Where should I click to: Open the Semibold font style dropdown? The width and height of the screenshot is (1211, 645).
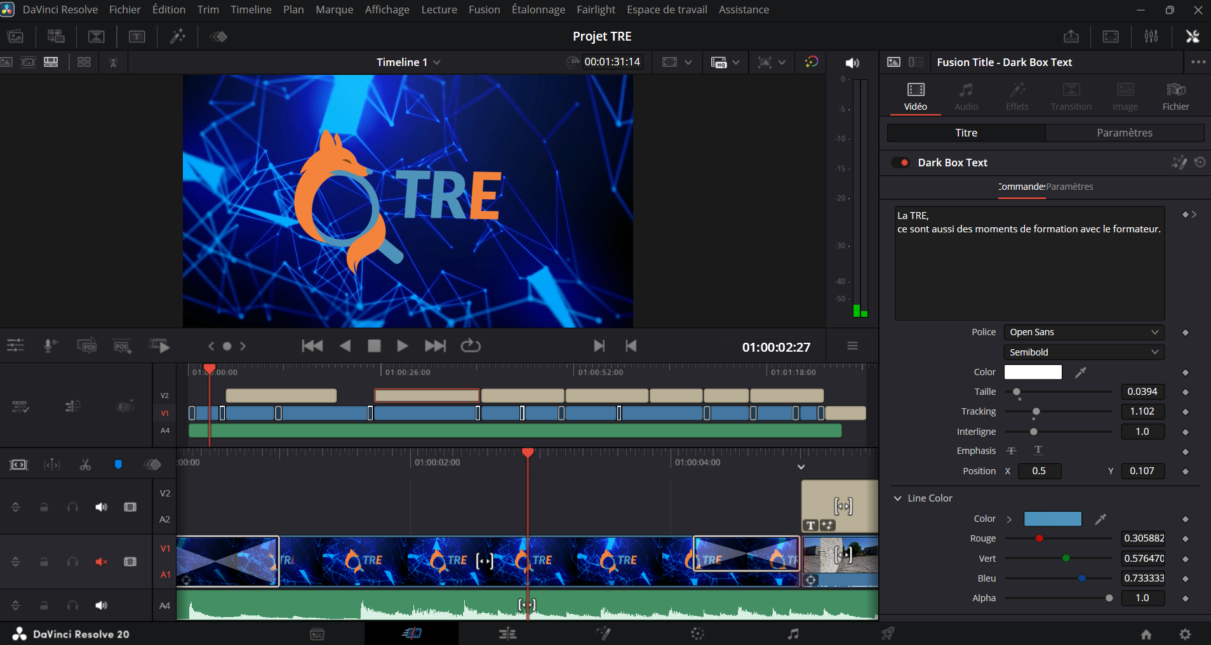pyautogui.click(x=1083, y=352)
